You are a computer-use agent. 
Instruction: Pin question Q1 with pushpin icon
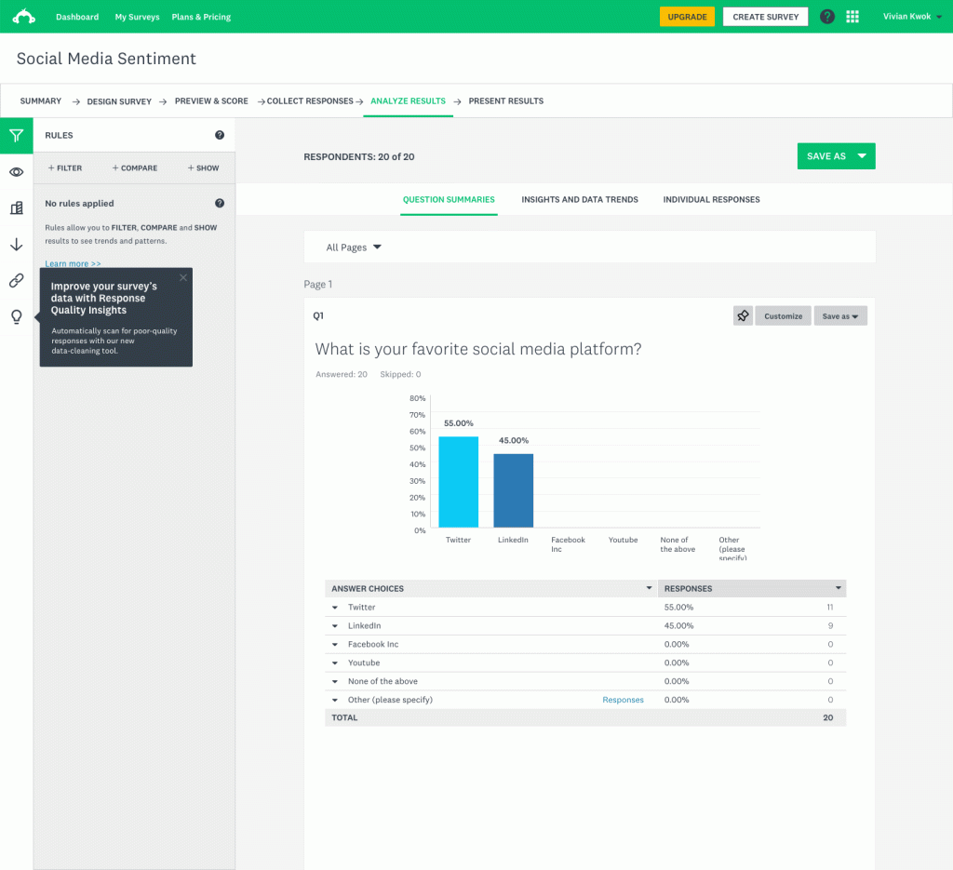743,316
